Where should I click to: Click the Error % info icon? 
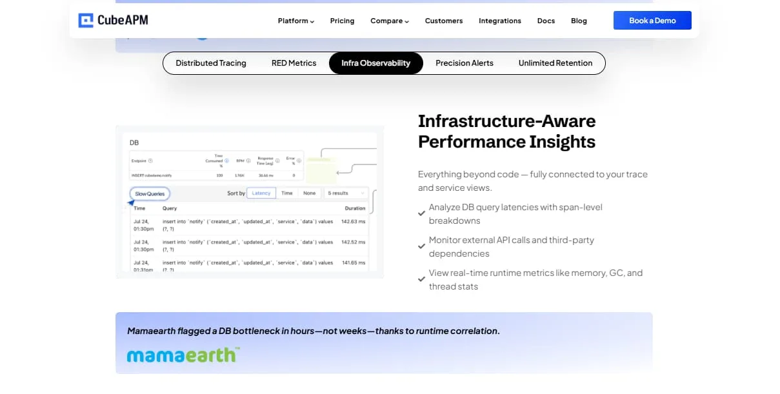point(299,161)
